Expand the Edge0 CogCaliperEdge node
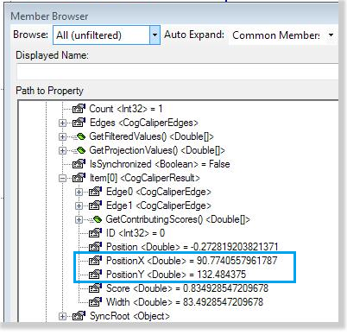The image size is (347, 335). coord(79,192)
